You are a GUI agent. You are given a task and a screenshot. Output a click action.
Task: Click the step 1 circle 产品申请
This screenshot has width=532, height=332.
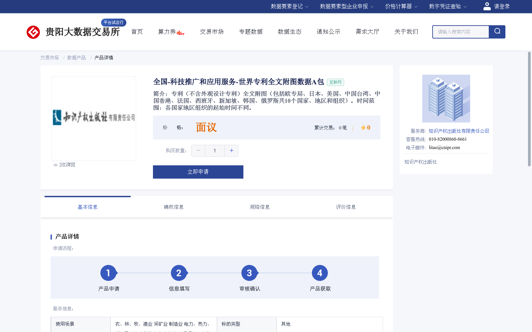[108, 273]
